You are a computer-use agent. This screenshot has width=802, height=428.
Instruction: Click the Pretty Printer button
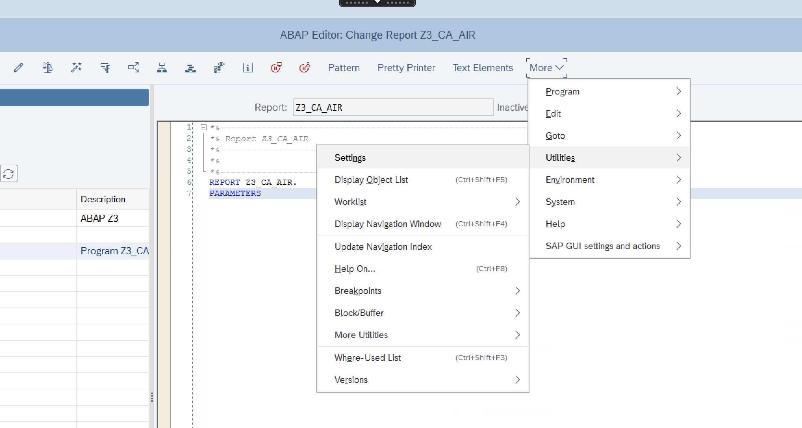coord(406,68)
